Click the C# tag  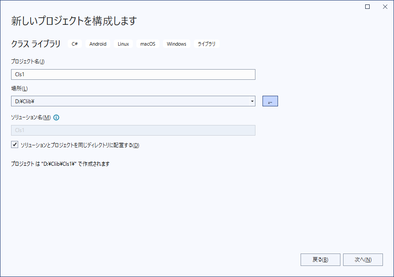tap(75, 44)
